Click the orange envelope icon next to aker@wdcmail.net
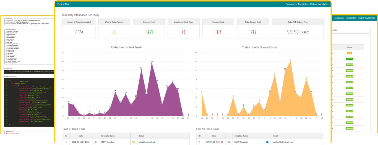This screenshot has width=378, height=145. [x=134, y=142]
